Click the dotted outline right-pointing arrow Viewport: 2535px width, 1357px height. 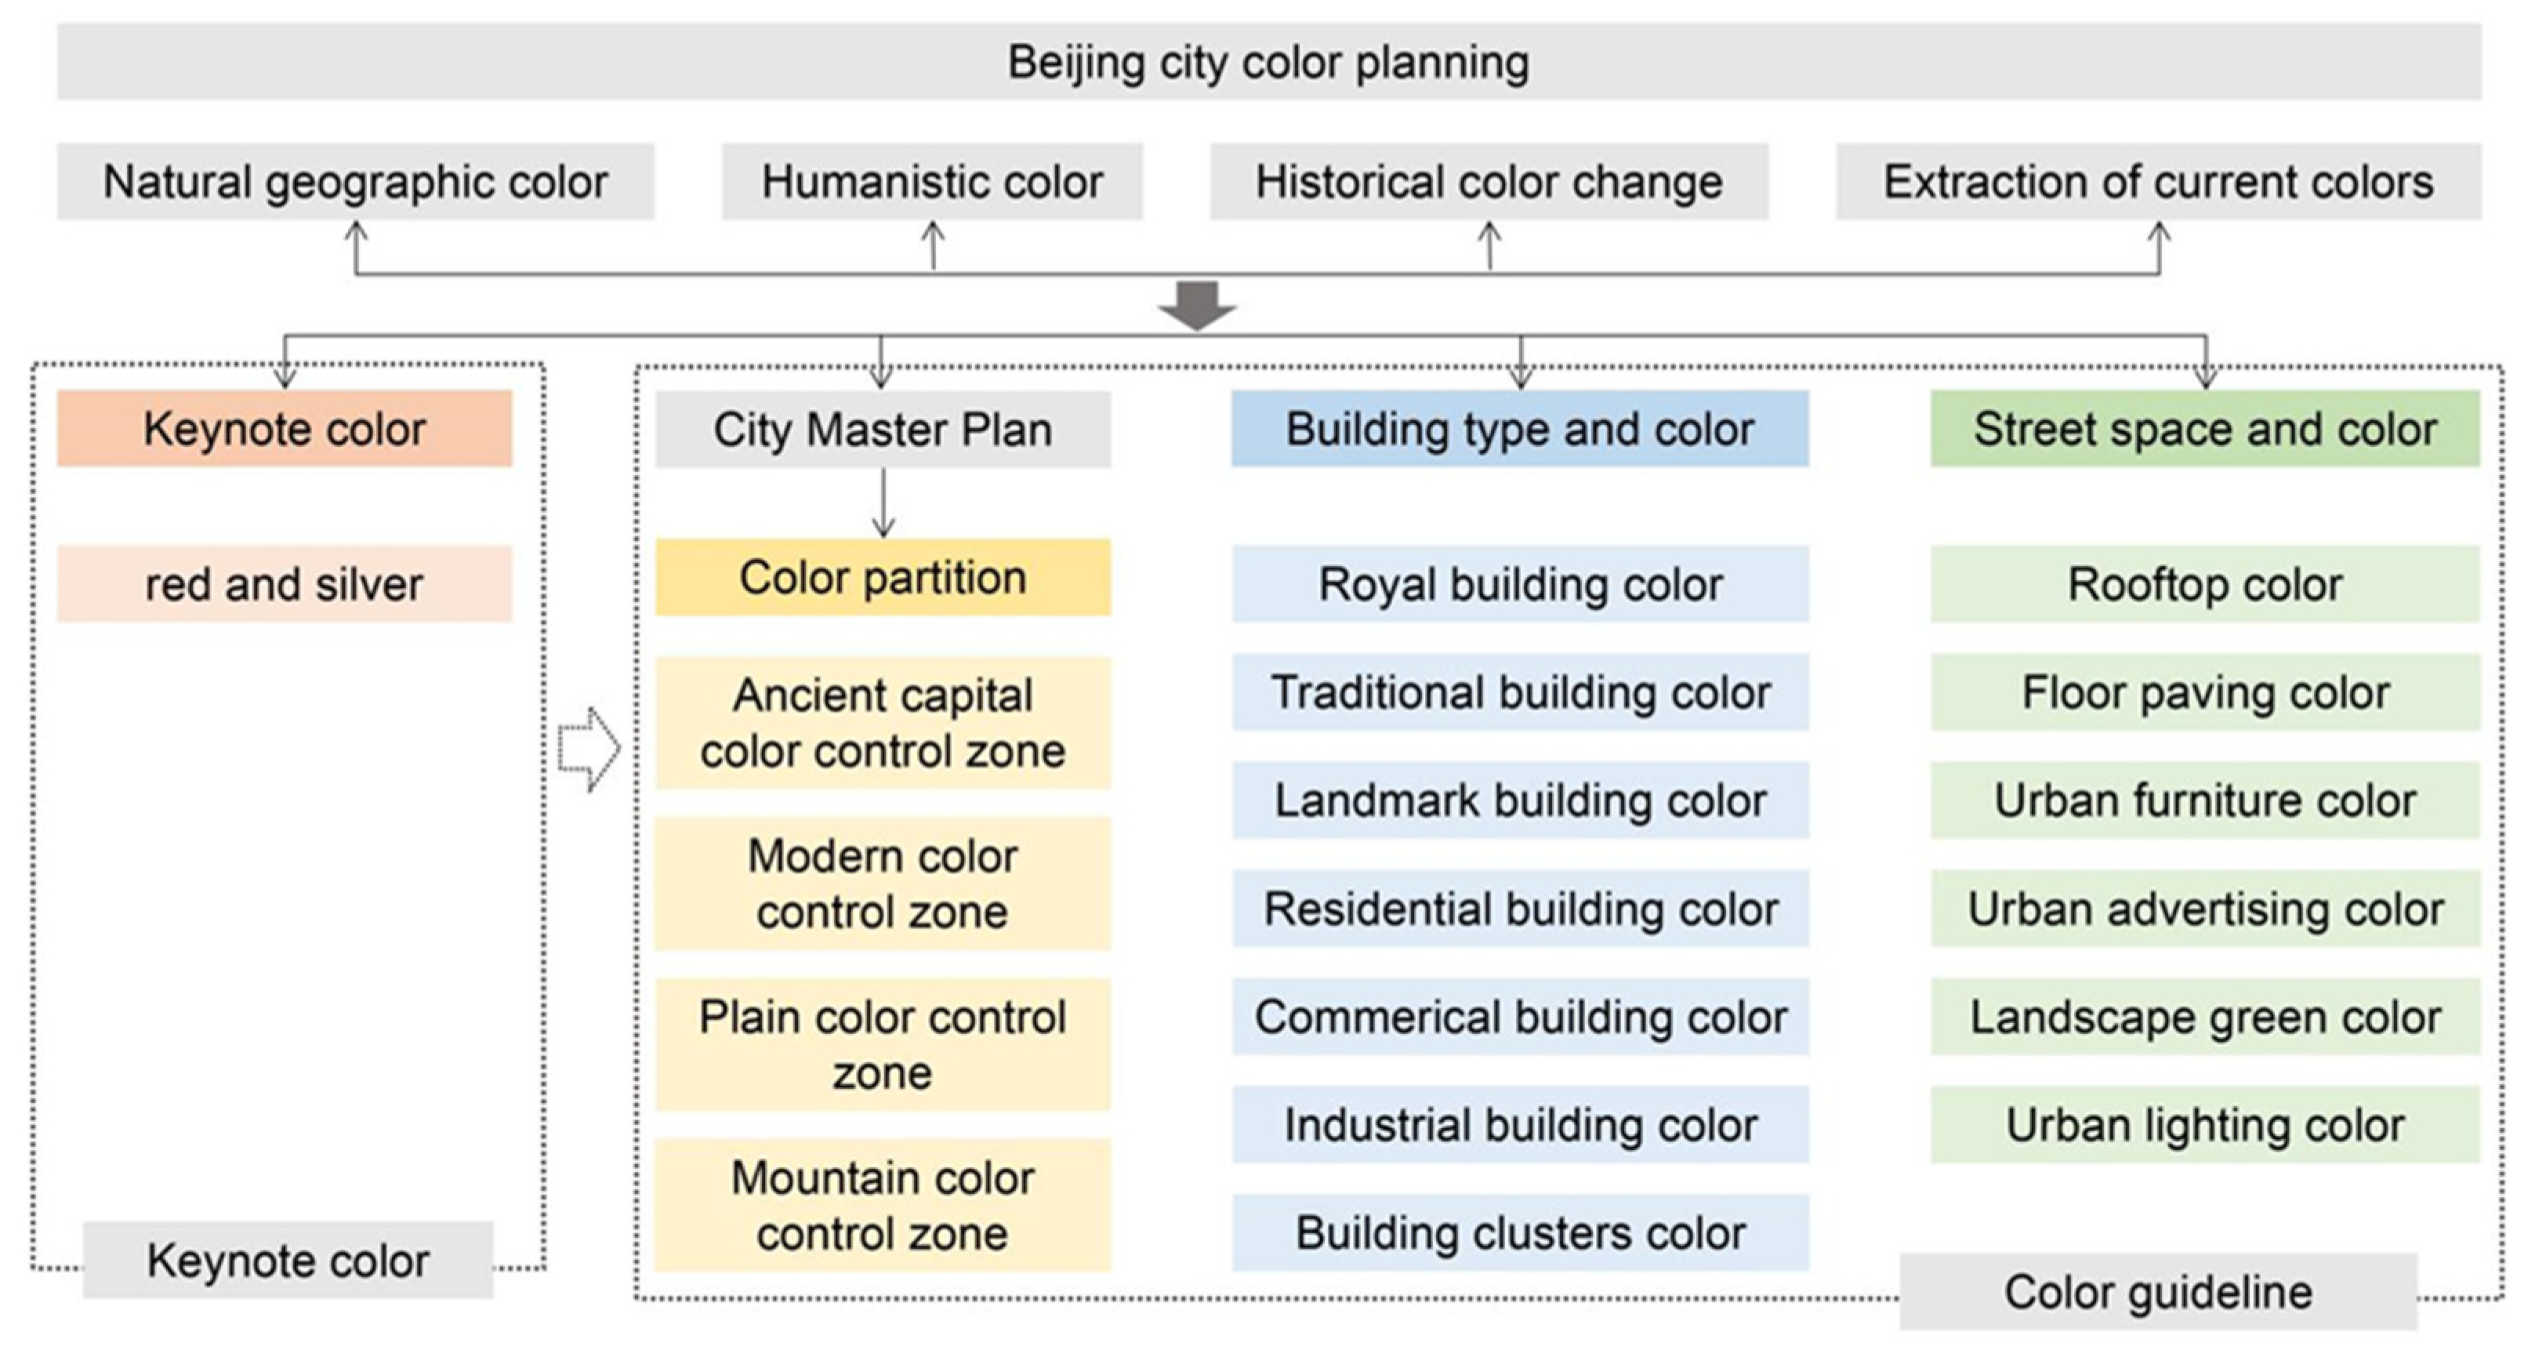[x=589, y=748]
